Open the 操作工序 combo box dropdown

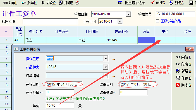(106, 58)
